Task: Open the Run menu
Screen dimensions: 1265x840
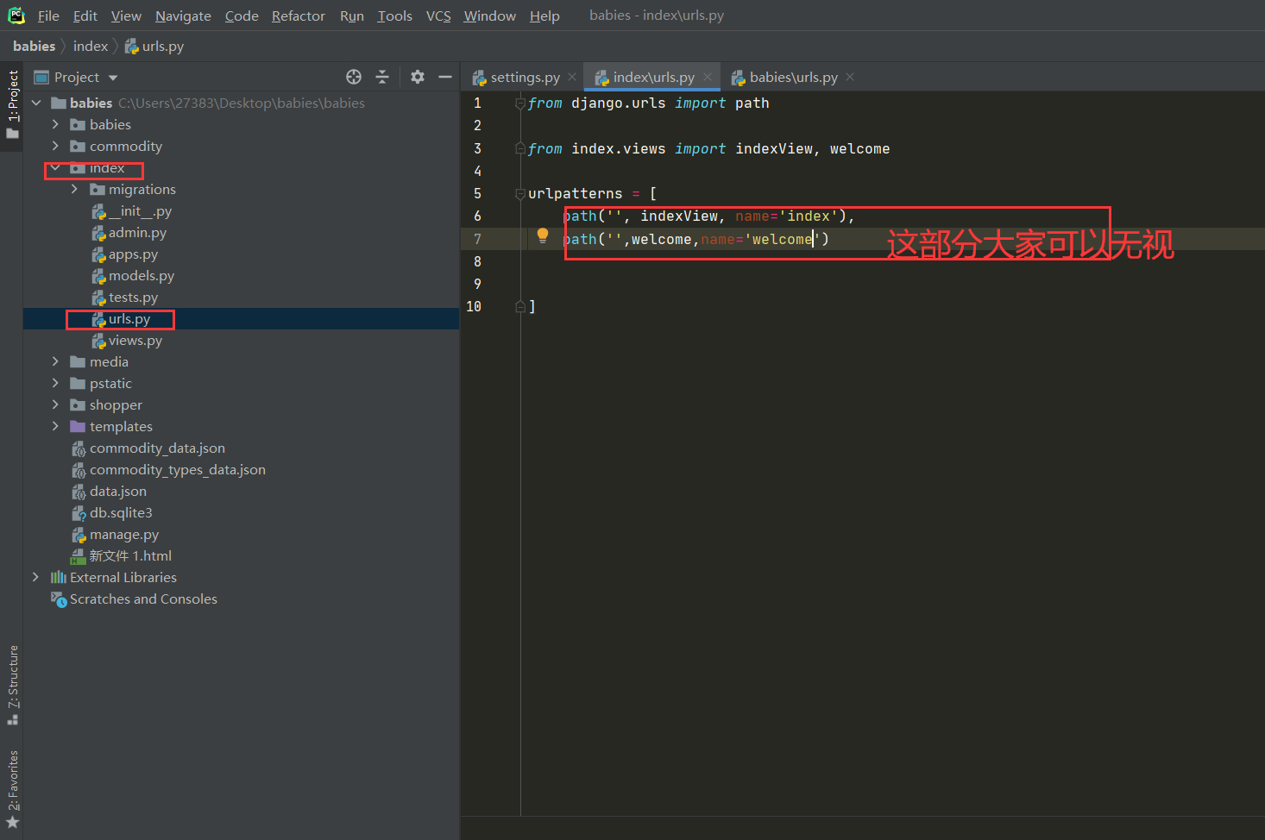Action: 352,16
